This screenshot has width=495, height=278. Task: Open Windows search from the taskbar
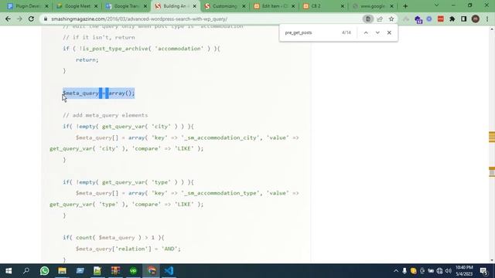26,271
